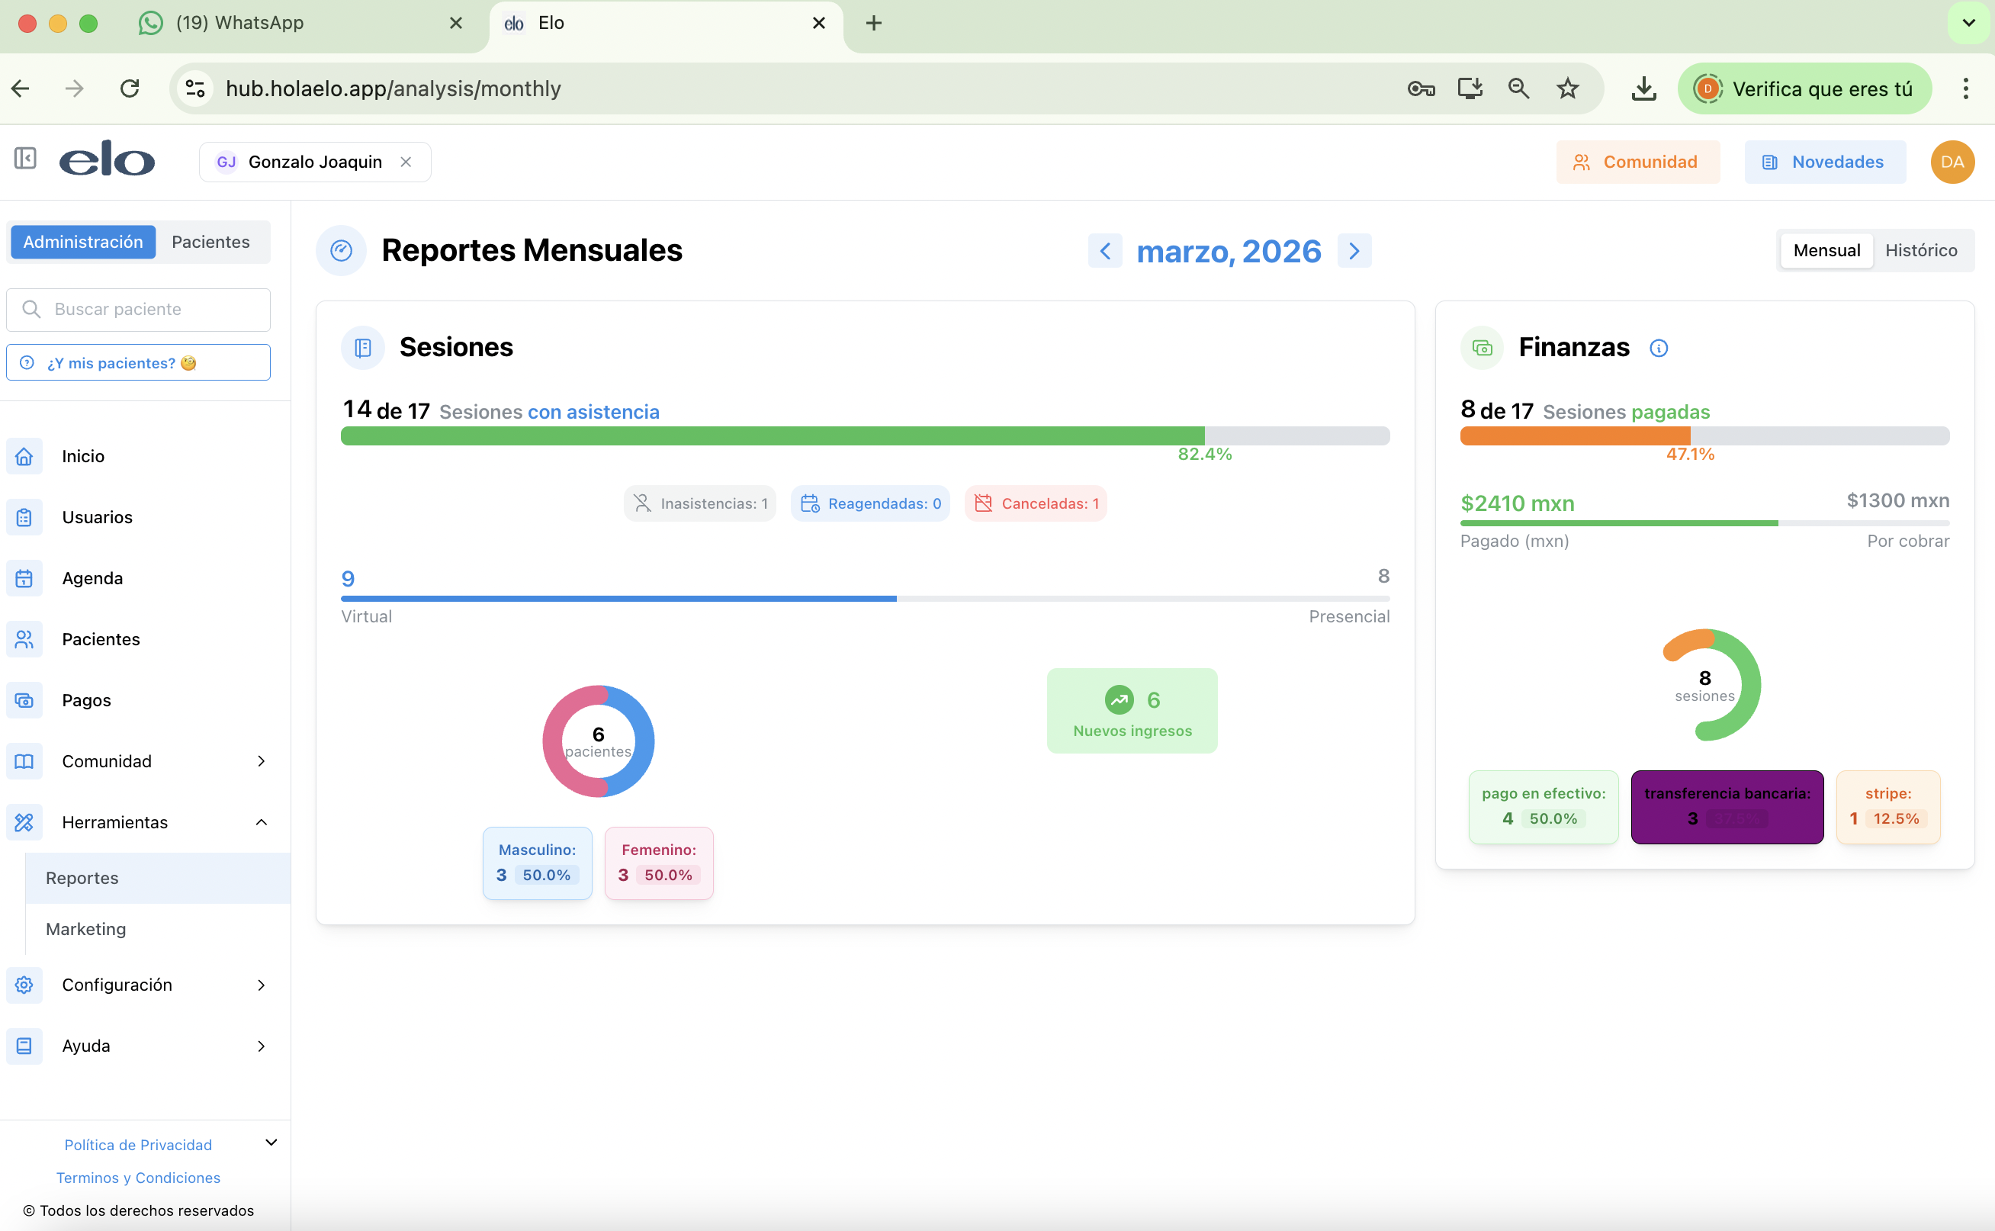Open Agenda calendar icon in sidebar

pyautogui.click(x=24, y=578)
